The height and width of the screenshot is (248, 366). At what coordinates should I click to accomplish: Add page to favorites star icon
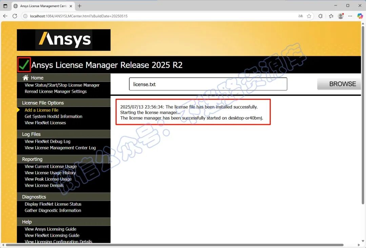pos(309,16)
